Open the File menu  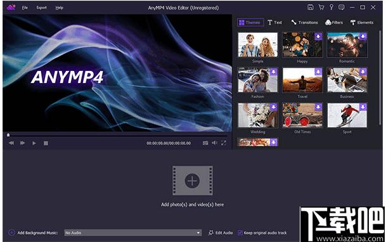(25, 8)
